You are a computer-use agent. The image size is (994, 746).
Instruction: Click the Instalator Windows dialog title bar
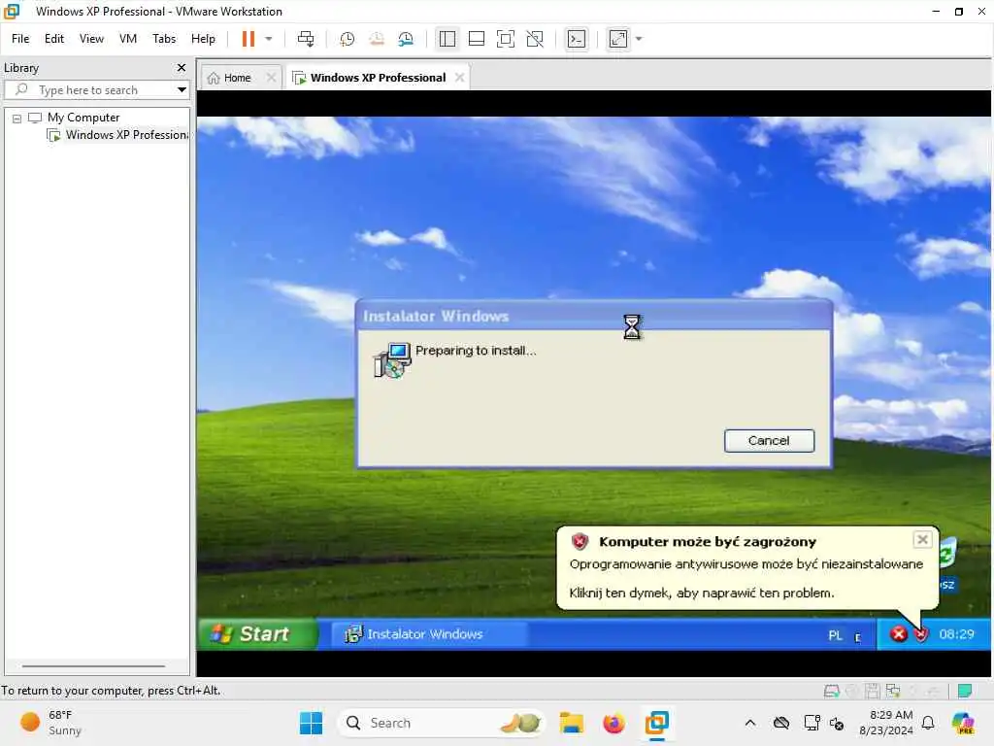[594, 316]
